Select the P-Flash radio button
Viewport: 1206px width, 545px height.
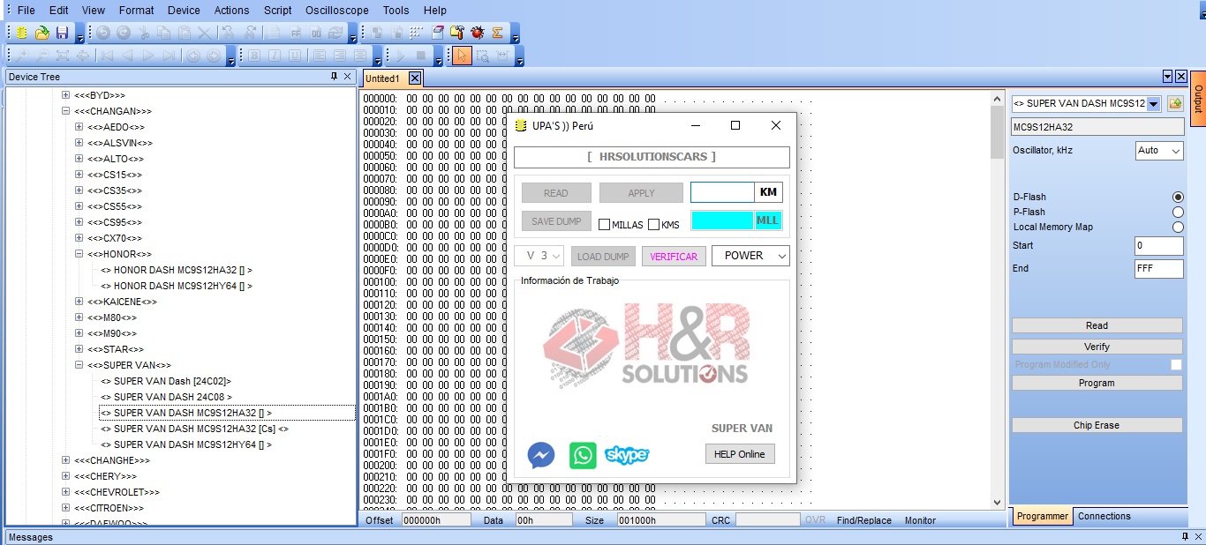pyautogui.click(x=1177, y=212)
